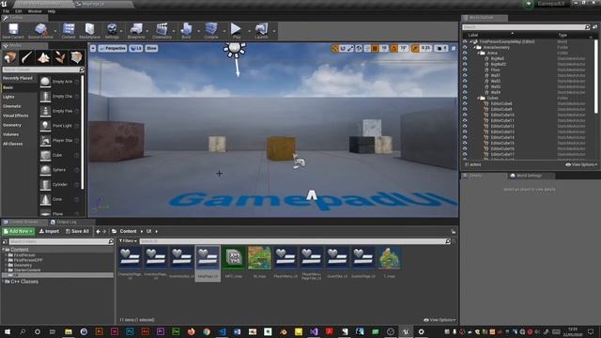
Task: Open the Lit view mode dropdown
Action: pyautogui.click(x=135, y=48)
